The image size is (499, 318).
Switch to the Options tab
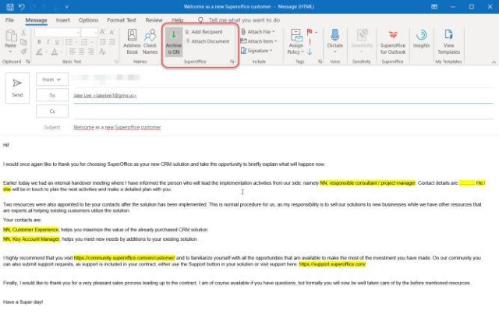88,20
